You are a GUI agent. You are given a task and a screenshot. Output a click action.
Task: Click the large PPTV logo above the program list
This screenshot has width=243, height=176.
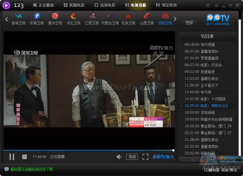[x=218, y=19]
